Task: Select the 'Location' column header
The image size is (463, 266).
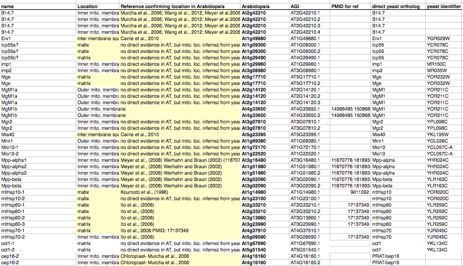Action: (87, 5)
